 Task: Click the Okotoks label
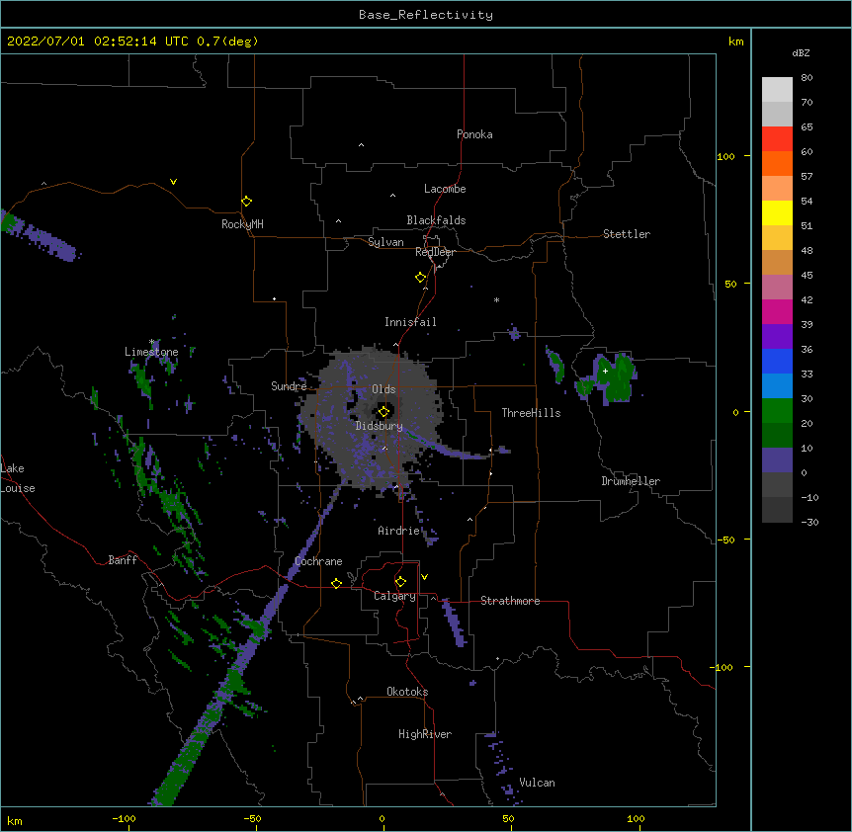point(407,692)
